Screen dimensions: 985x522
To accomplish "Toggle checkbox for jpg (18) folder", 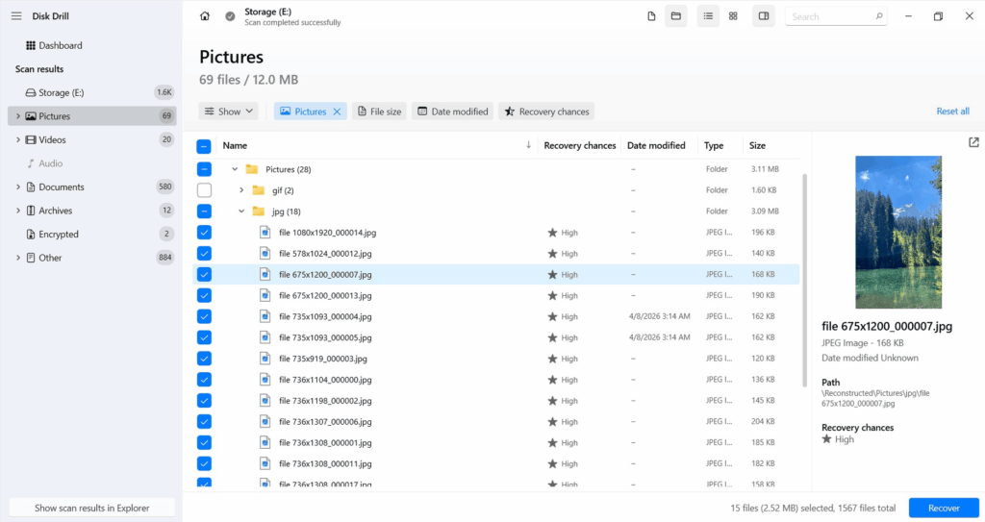I will (x=204, y=211).
